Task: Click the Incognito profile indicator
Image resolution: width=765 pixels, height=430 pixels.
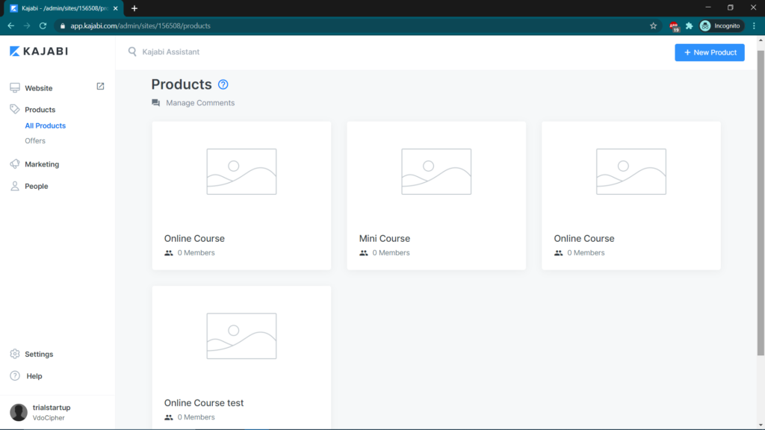Action: pos(720,26)
